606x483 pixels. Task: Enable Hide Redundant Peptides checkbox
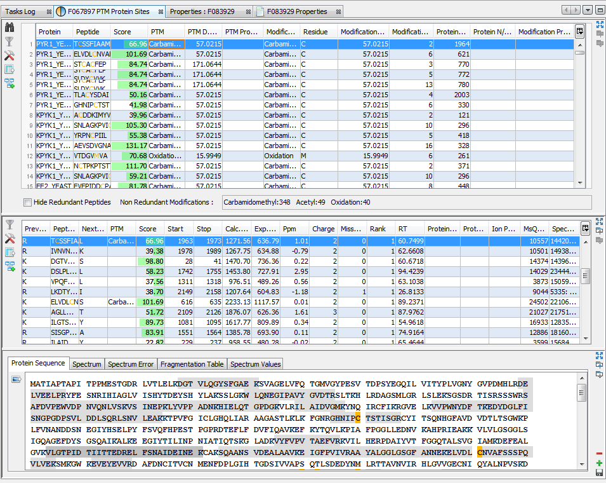click(27, 202)
